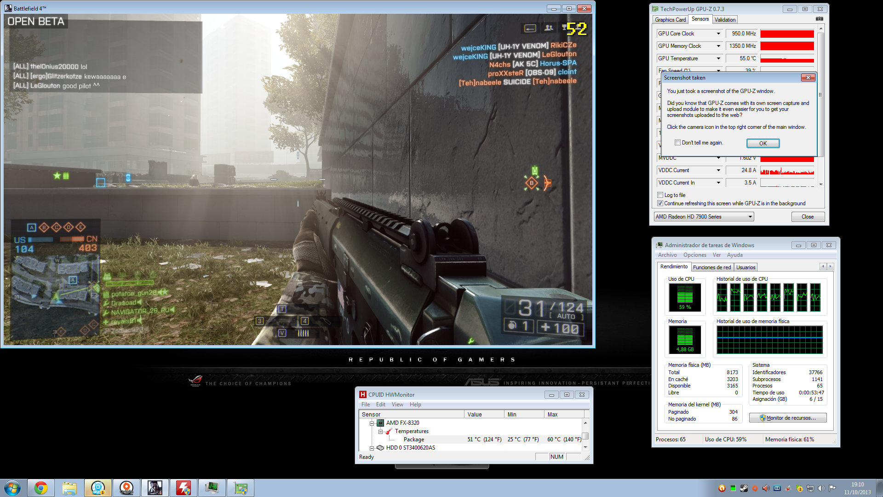The height and width of the screenshot is (497, 883).
Task: Open the GPU Temperature sensor dropdown
Action: point(718,58)
